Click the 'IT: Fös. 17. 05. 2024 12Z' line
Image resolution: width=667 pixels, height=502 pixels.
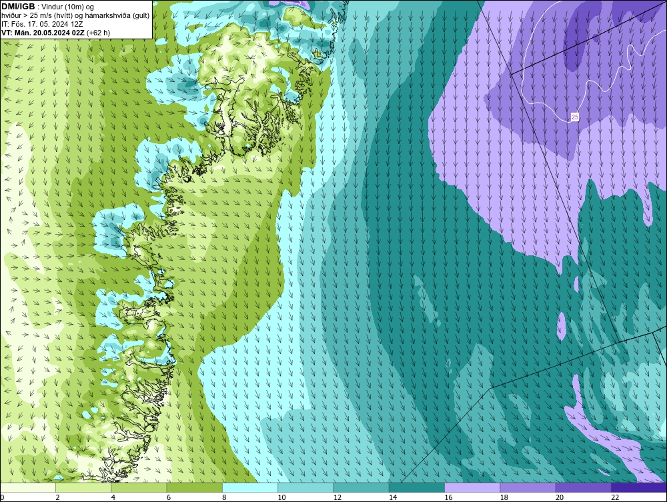pos(42,24)
